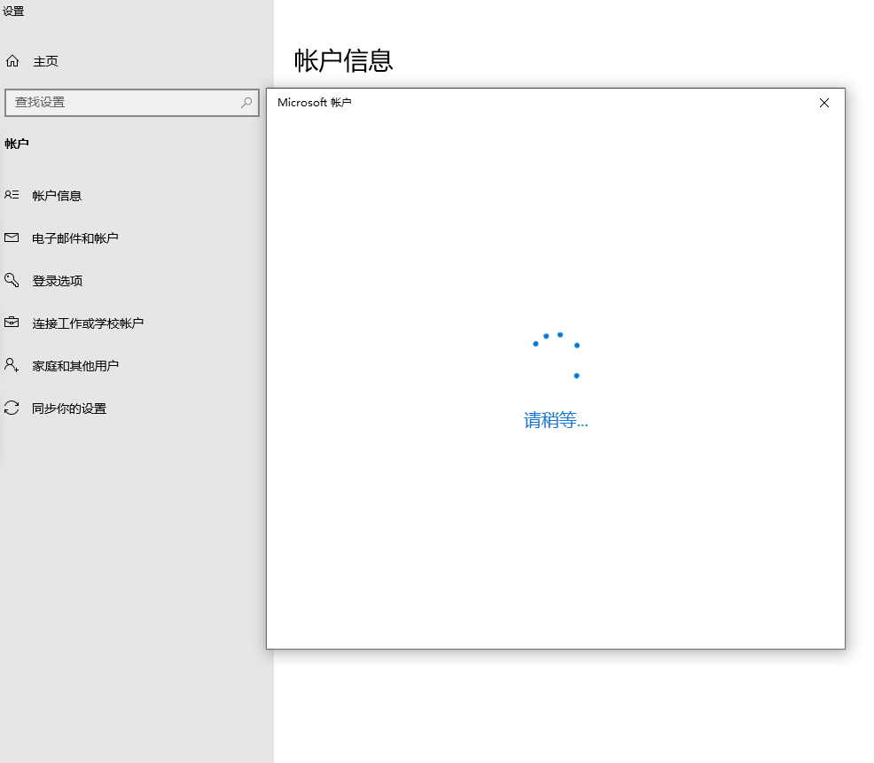Image resolution: width=874 pixels, height=763 pixels.
Task: Click the 帐户信息 page heading
Action: click(x=343, y=60)
